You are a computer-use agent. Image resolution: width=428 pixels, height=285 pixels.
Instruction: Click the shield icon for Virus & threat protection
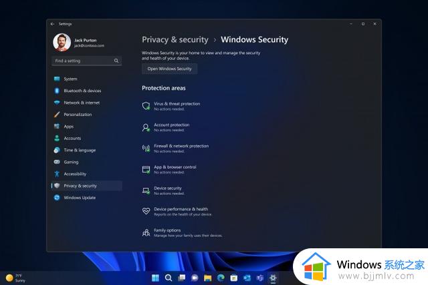(146, 106)
